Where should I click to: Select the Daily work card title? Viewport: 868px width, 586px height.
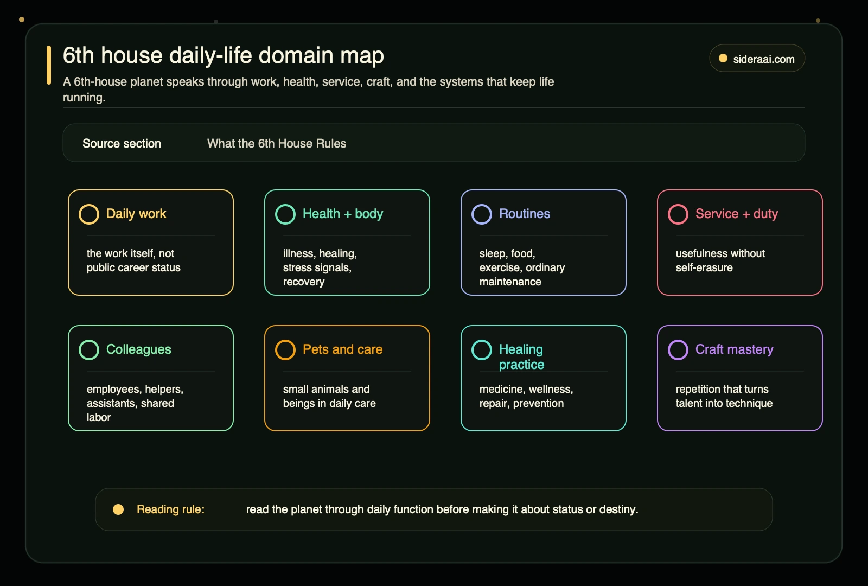(x=136, y=214)
